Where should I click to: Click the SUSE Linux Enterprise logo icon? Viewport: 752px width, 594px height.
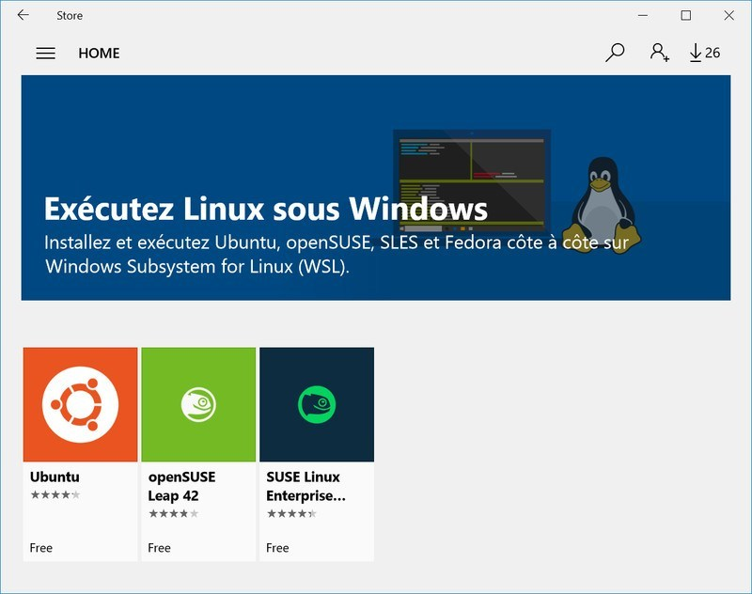click(317, 403)
